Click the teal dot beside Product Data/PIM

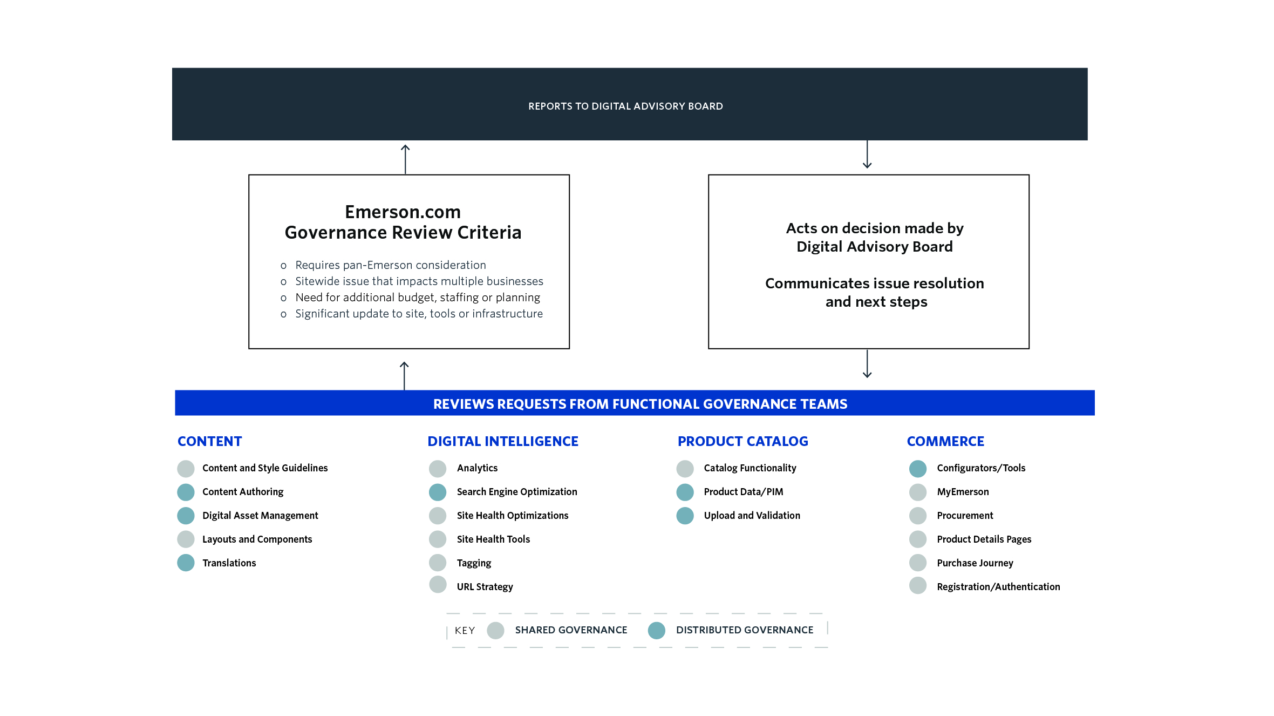pos(685,492)
